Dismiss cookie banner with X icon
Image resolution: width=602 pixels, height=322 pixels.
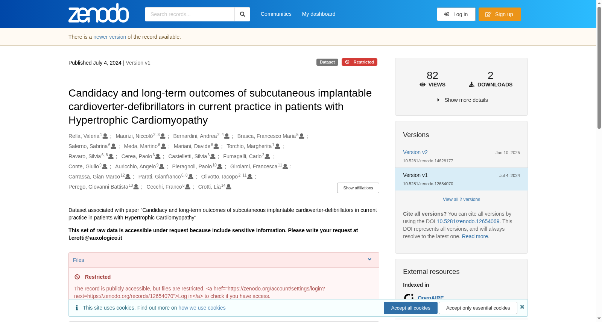(x=522, y=307)
